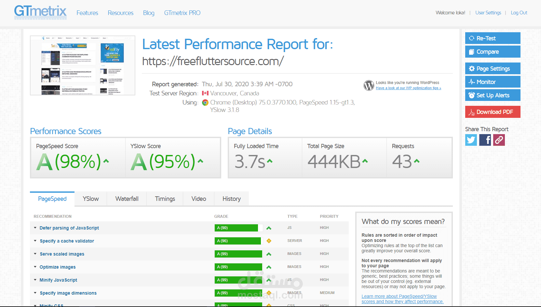Click the website screenshot thumbnail
541x307 pixels.
coord(83,65)
